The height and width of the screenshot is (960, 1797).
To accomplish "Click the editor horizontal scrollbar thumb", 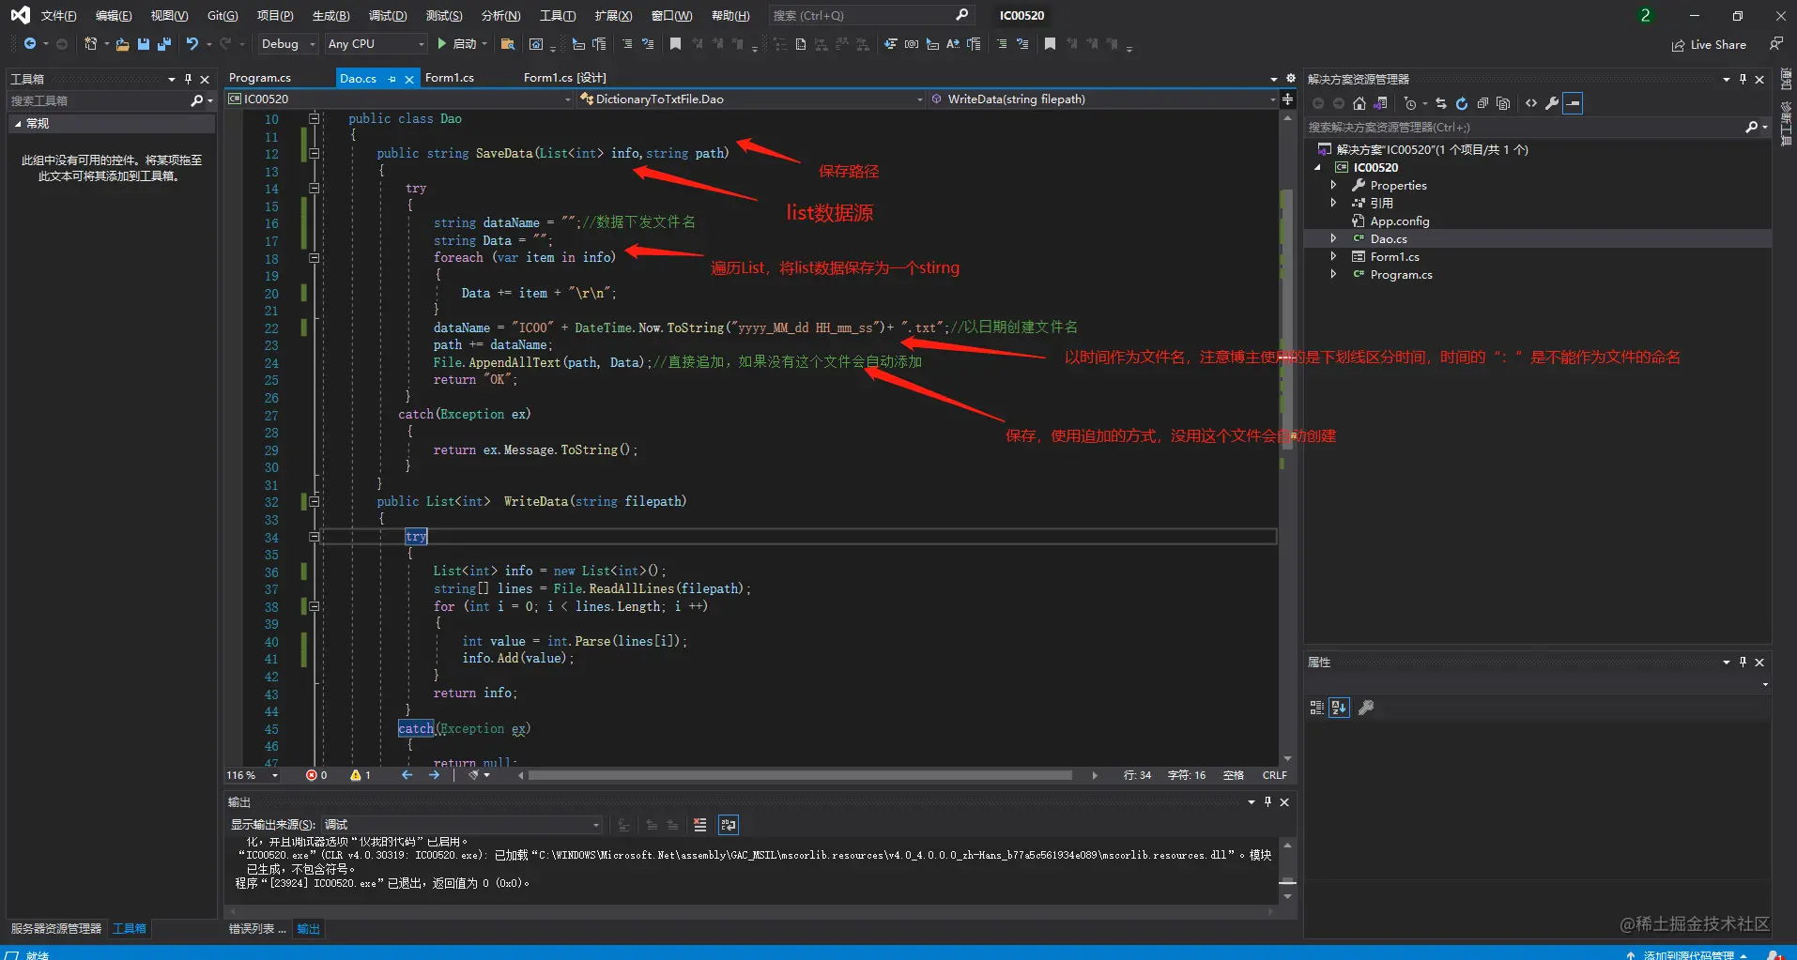I will click(800, 775).
